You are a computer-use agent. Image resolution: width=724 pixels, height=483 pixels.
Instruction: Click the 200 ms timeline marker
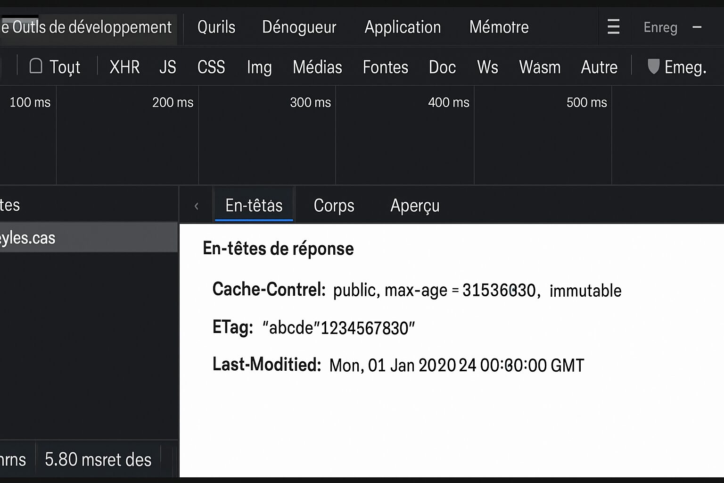click(x=173, y=102)
